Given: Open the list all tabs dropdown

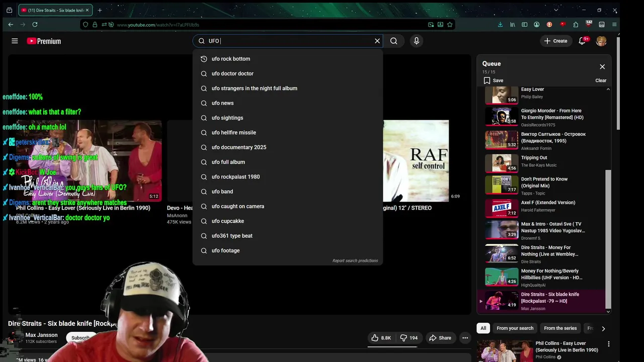Looking at the screenshot, I should [x=556, y=10].
